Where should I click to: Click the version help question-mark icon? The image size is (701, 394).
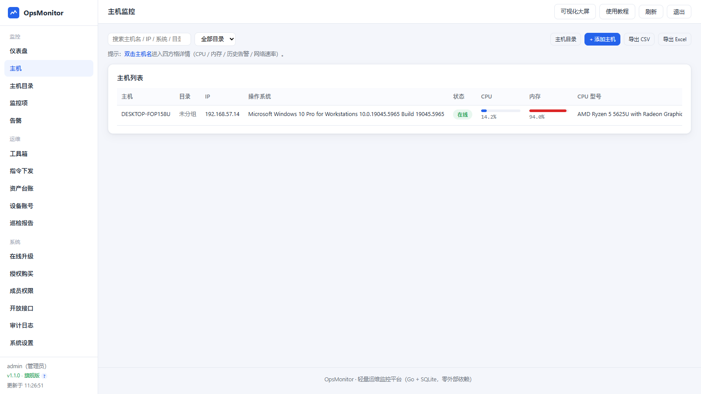tap(44, 376)
